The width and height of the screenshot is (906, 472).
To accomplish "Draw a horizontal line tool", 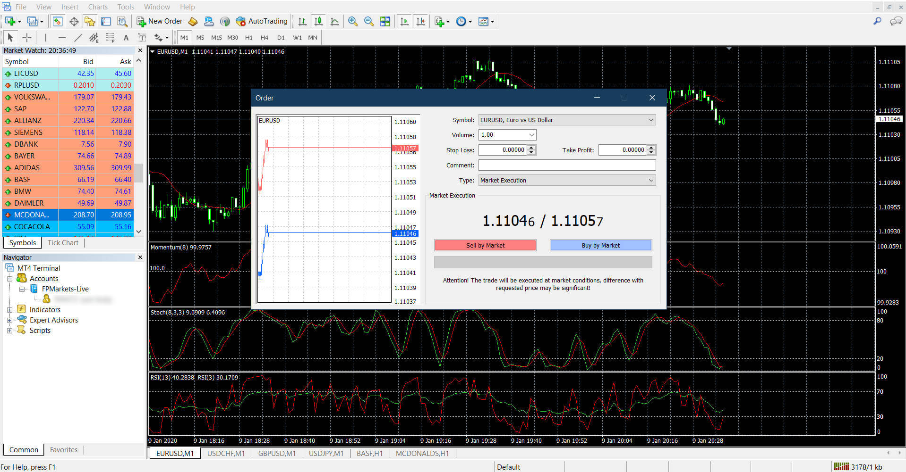I will (62, 38).
